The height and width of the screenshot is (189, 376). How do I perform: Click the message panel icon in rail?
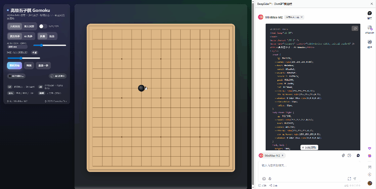coord(369,167)
